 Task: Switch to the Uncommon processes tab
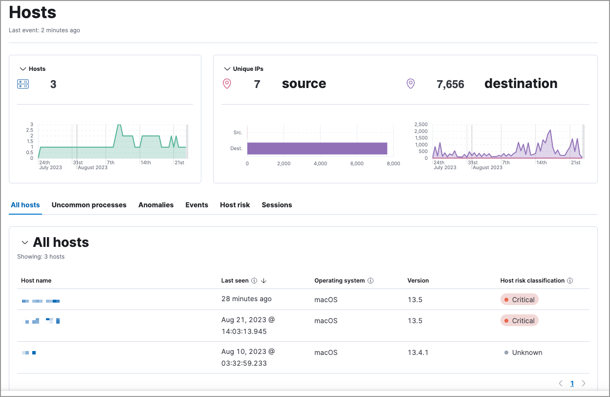click(x=88, y=205)
